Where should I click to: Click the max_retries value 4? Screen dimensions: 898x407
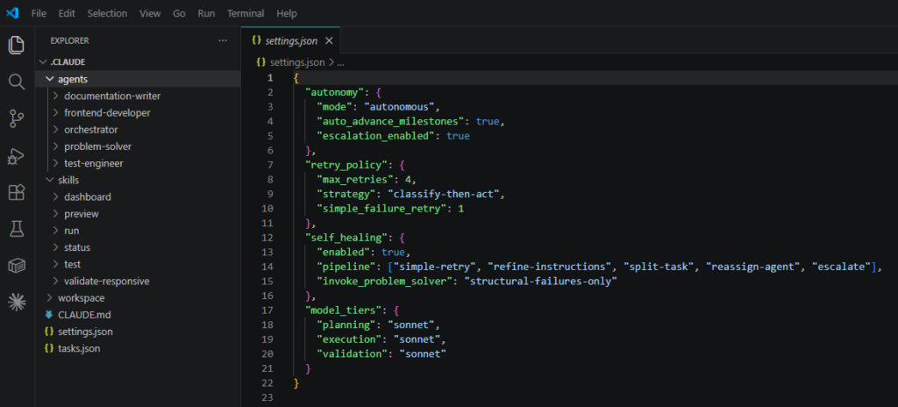coord(407,180)
